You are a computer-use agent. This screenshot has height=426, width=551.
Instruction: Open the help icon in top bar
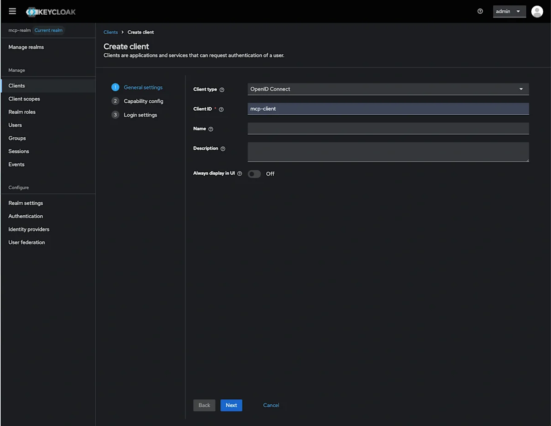(480, 11)
